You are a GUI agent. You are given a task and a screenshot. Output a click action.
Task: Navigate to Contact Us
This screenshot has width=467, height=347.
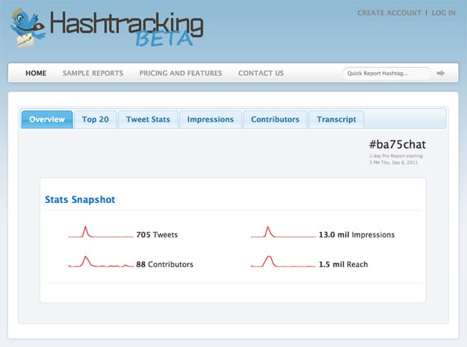tap(261, 73)
